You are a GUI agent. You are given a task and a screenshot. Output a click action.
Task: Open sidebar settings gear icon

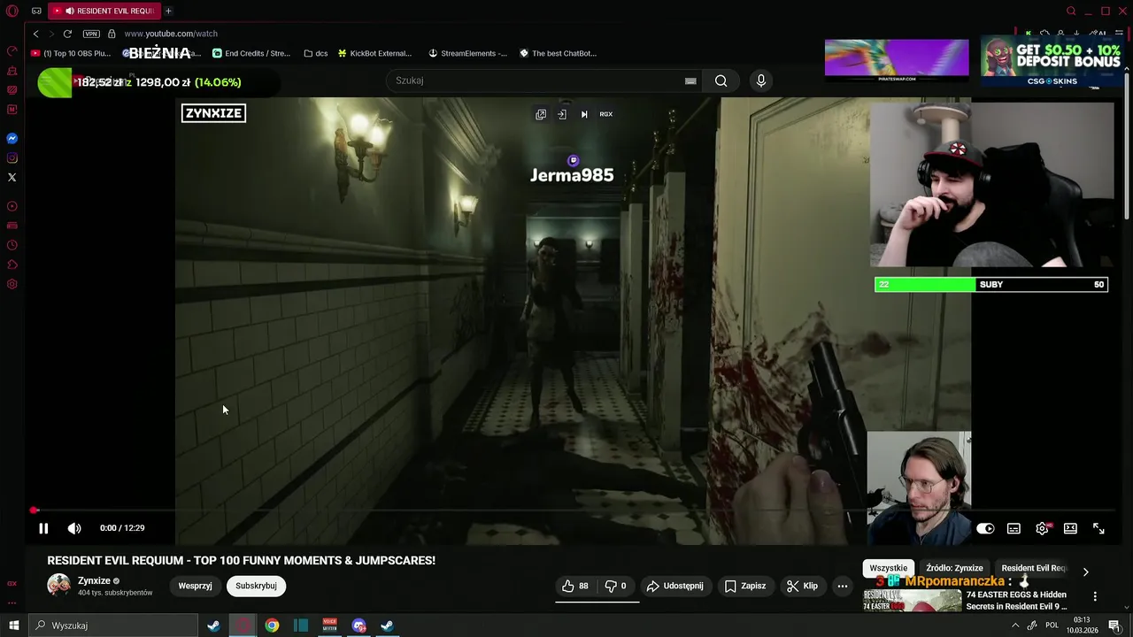(x=12, y=285)
